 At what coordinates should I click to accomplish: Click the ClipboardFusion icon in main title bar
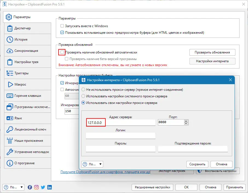pyautogui.click(x=5, y=4)
